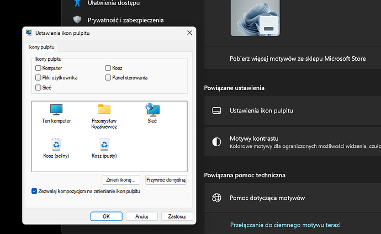The image size is (381, 234).
Task: Select the Kosz (pełny) recycle bin icon
Action: pyautogui.click(x=56, y=145)
